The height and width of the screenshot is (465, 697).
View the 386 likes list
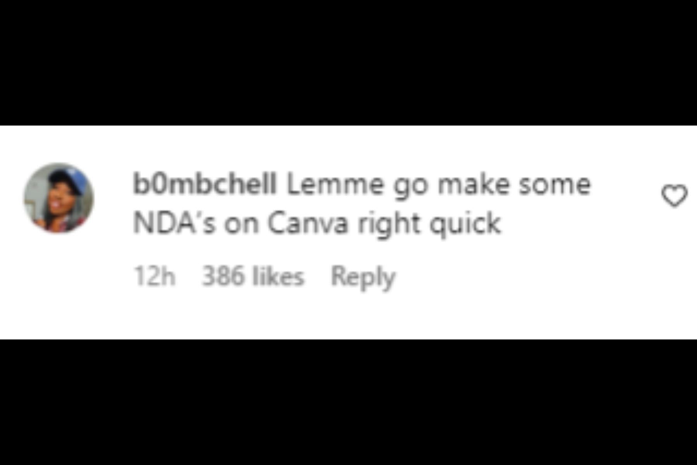point(253,276)
